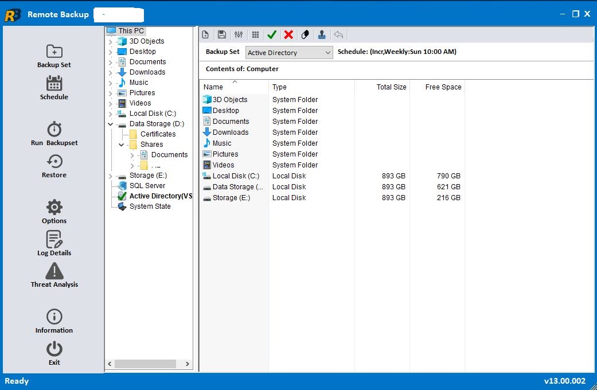Click the Exit power button
The height and width of the screenshot is (390, 597).
click(54, 354)
